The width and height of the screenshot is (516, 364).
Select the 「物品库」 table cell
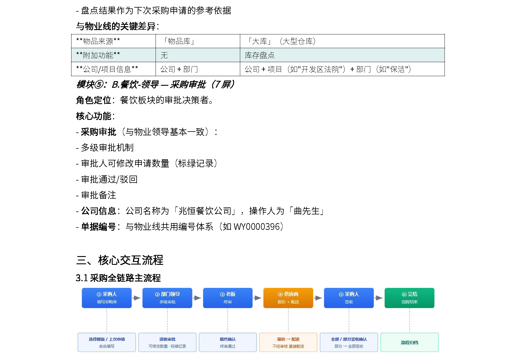point(198,41)
